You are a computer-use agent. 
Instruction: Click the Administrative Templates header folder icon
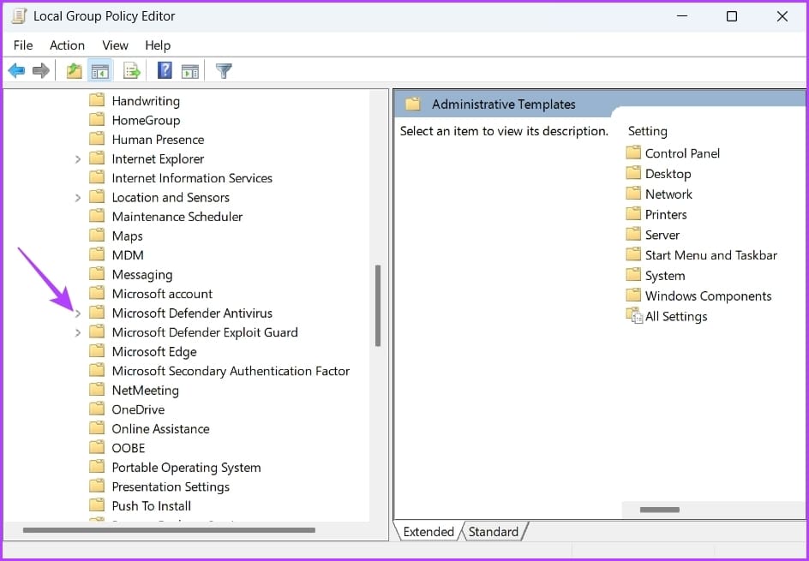point(413,104)
